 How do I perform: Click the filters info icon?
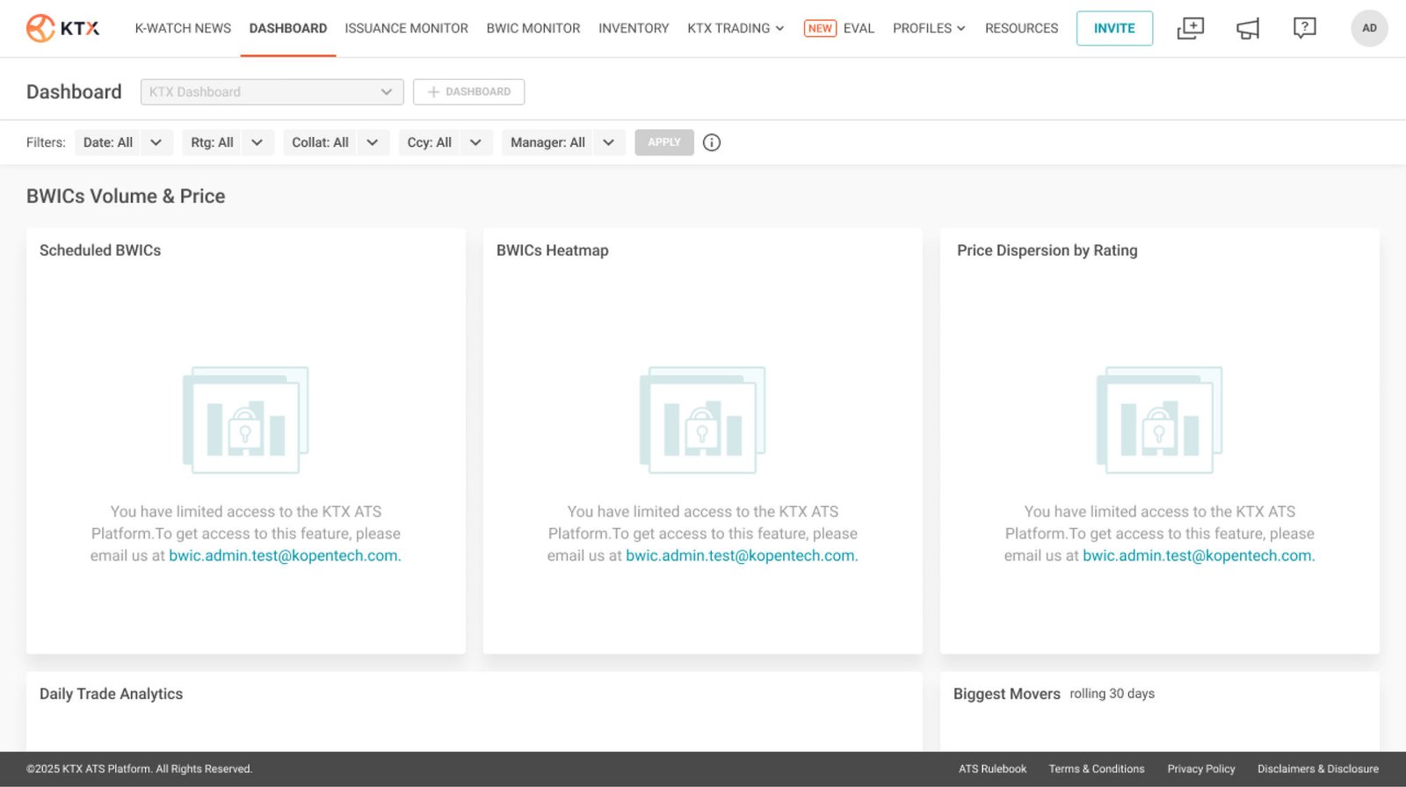pos(712,142)
